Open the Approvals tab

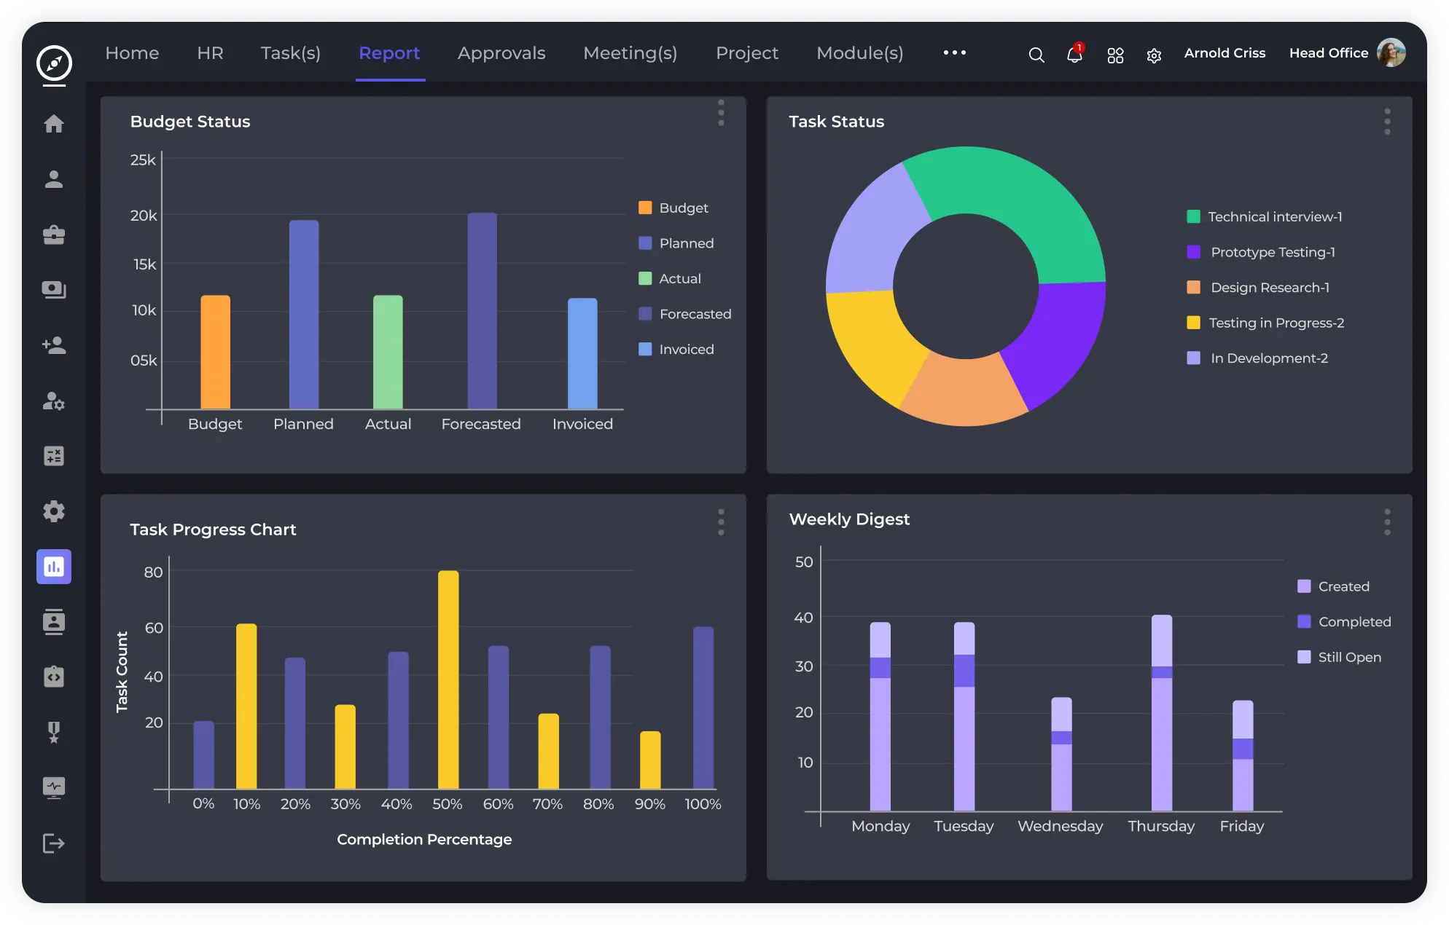point(501,53)
